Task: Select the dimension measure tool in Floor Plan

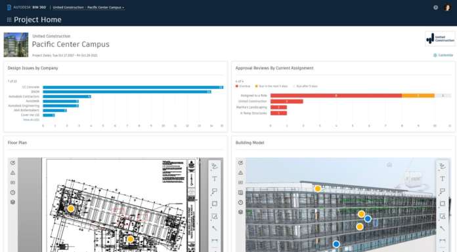Action: (x=215, y=240)
